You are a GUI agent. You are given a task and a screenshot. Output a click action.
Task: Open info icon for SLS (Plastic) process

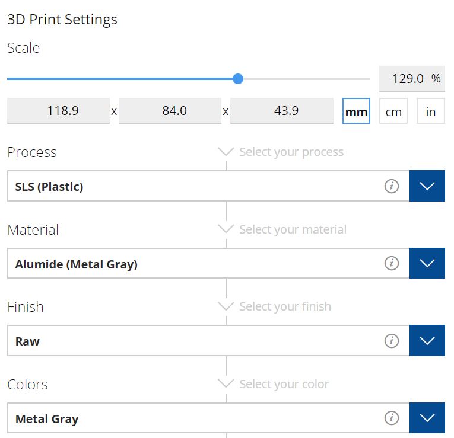coord(392,186)
